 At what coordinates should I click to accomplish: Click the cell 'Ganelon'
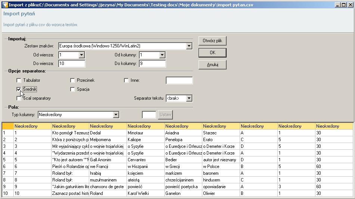(x=183, y=193)
